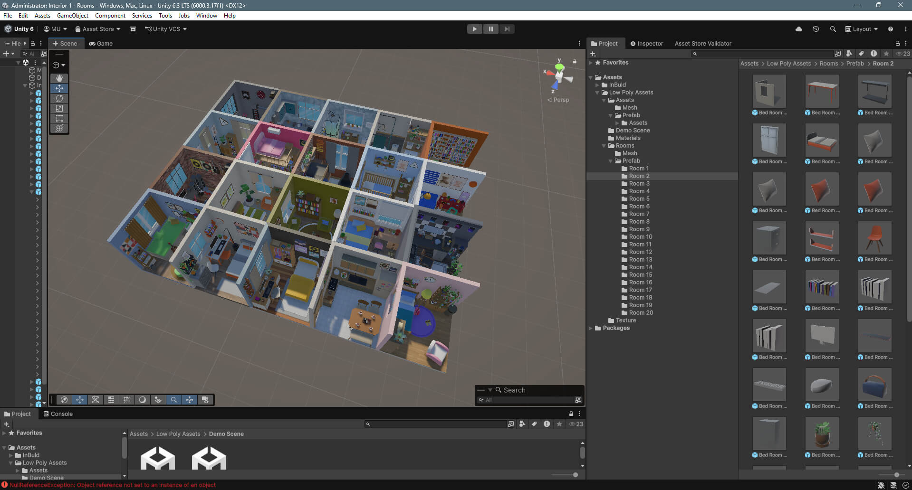Open the Layout dropdown
Viewport: 912px width, 490px height.
(862, 29)
